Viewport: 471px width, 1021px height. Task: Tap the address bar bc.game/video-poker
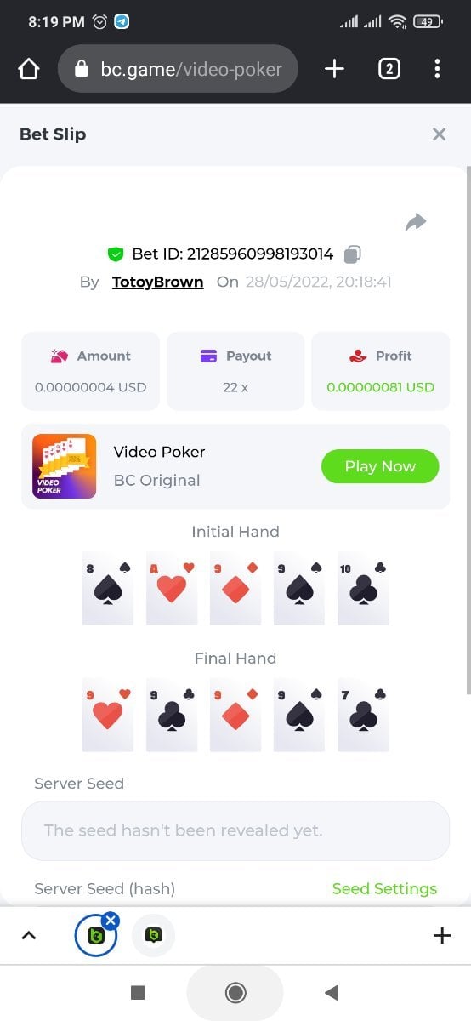click(178, 69)
